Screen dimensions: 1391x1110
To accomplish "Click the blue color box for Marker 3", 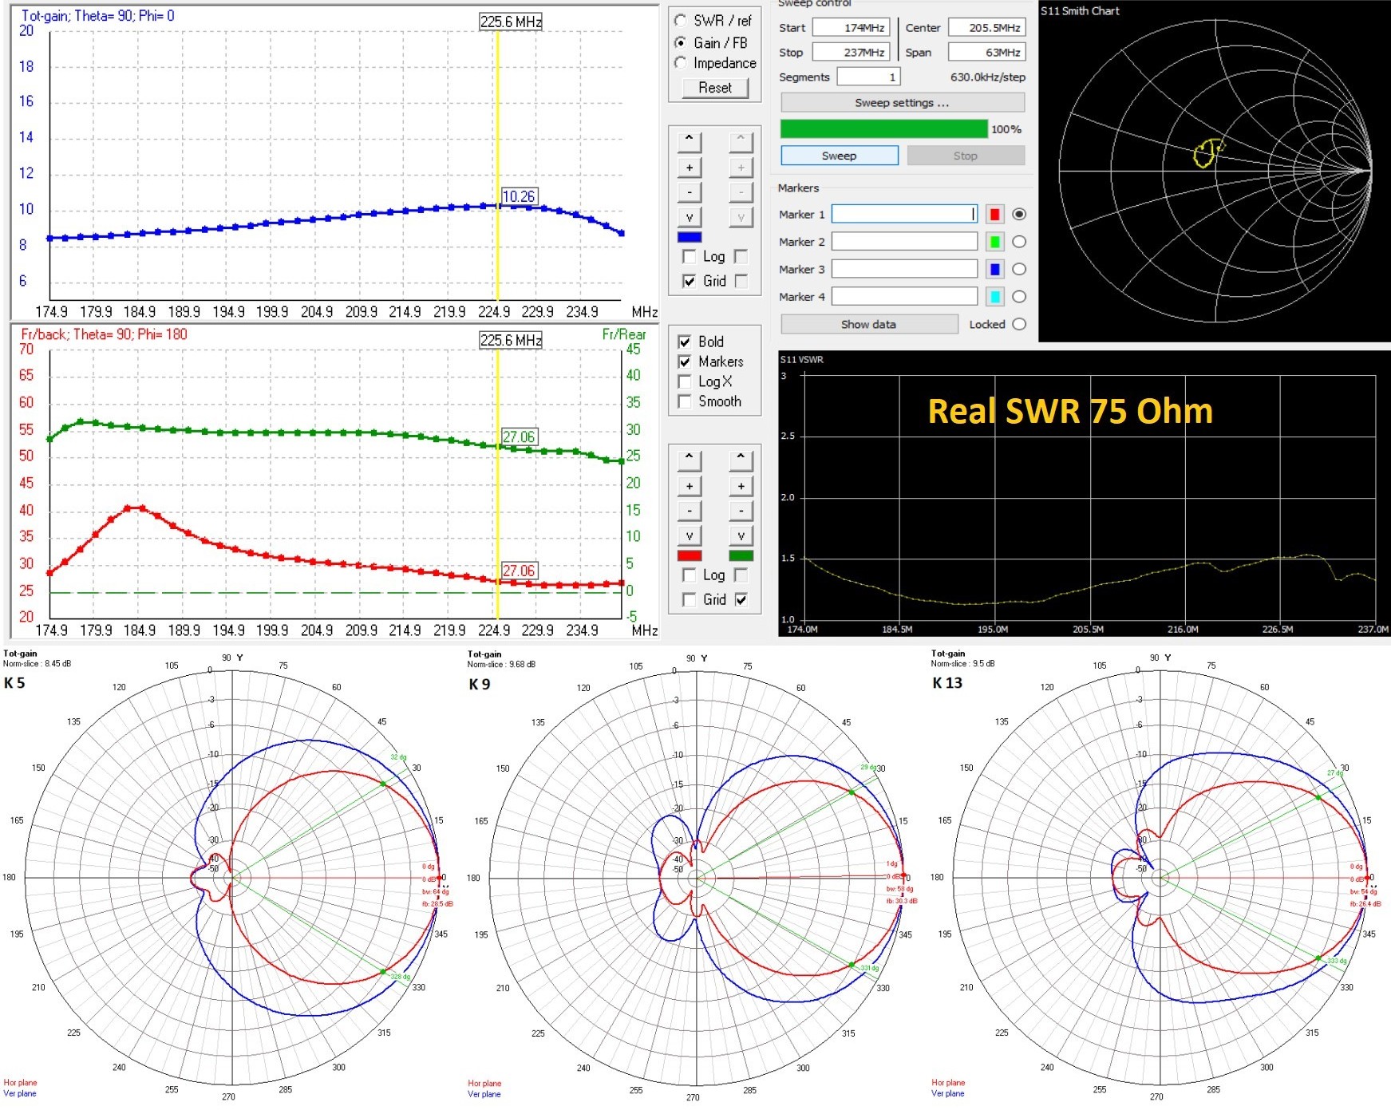I will pyautogui.click(x=994, y=269).
